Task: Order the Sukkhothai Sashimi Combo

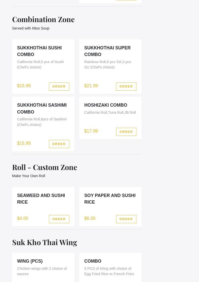Action: point(59,144)
